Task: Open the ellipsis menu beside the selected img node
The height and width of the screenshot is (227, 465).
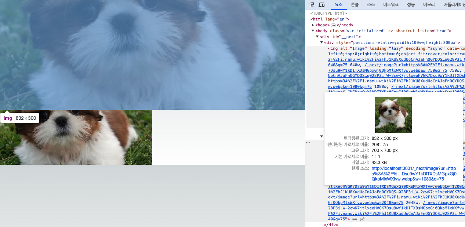Action: [308, 142]
